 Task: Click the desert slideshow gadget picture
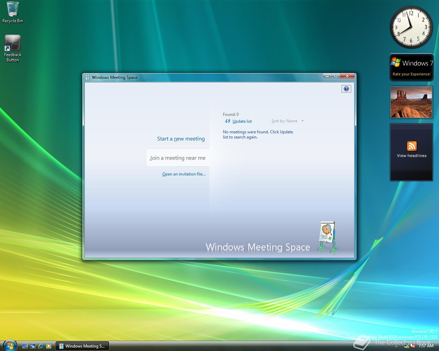tap(411, 102)
